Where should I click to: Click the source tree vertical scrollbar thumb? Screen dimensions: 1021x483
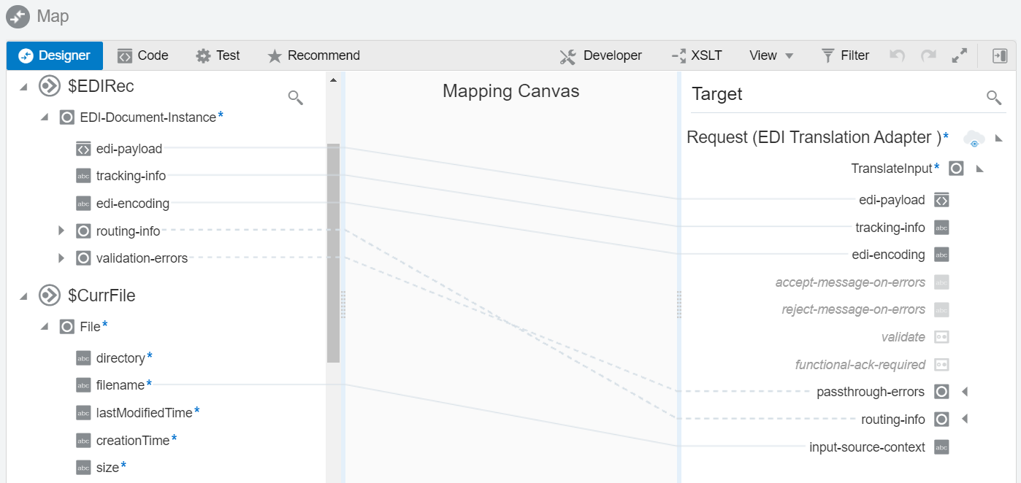pyautogui.click(x=333, y=252)
